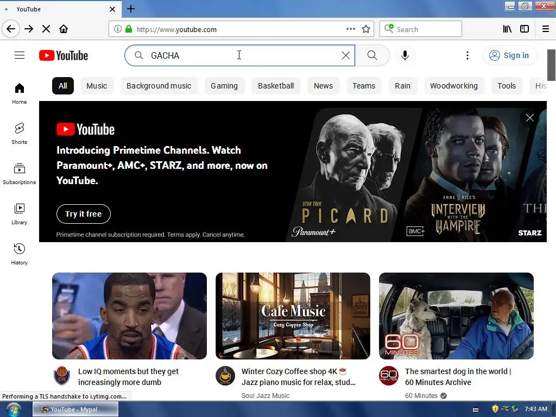The image size is (556, 417).
Task: Open the browser home page icon
Action: [x=64, y=29]
